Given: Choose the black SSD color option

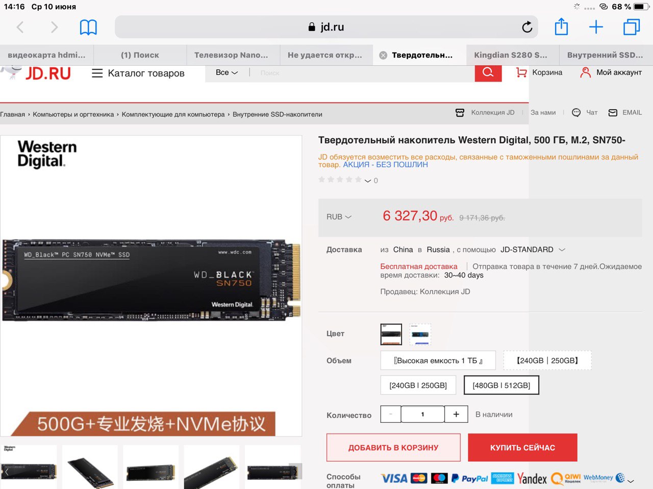Looking at the screenshot, I should point(391,334).
